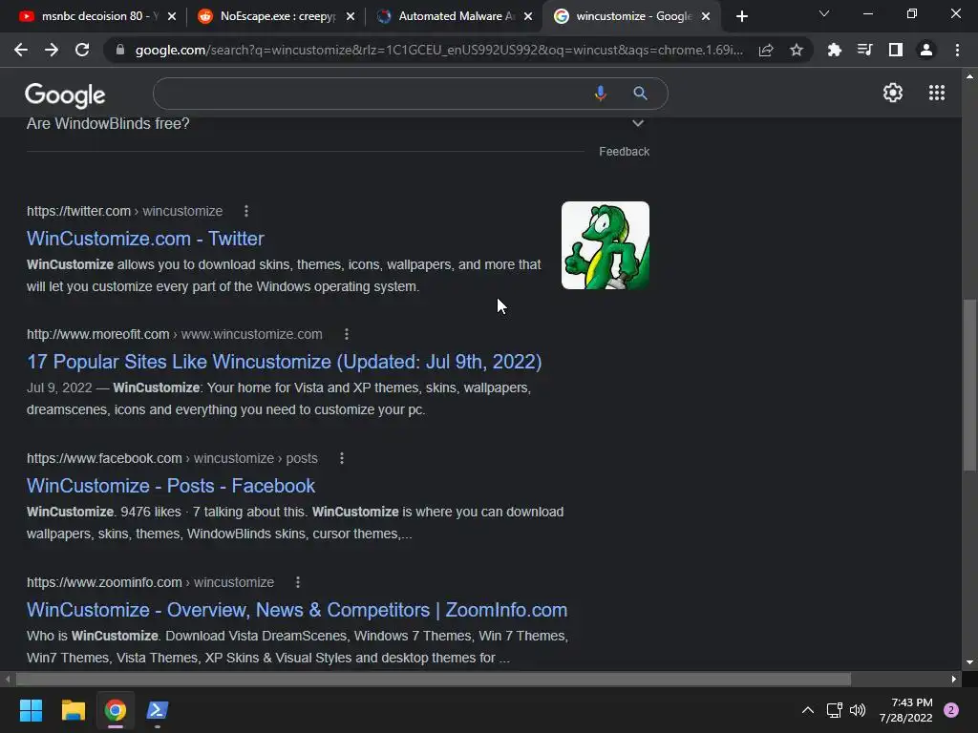The width and height of the screenshot is (978, 733).
Task: Start voice search with microphone
Action: pyautogui.click(x=600, y=94)
